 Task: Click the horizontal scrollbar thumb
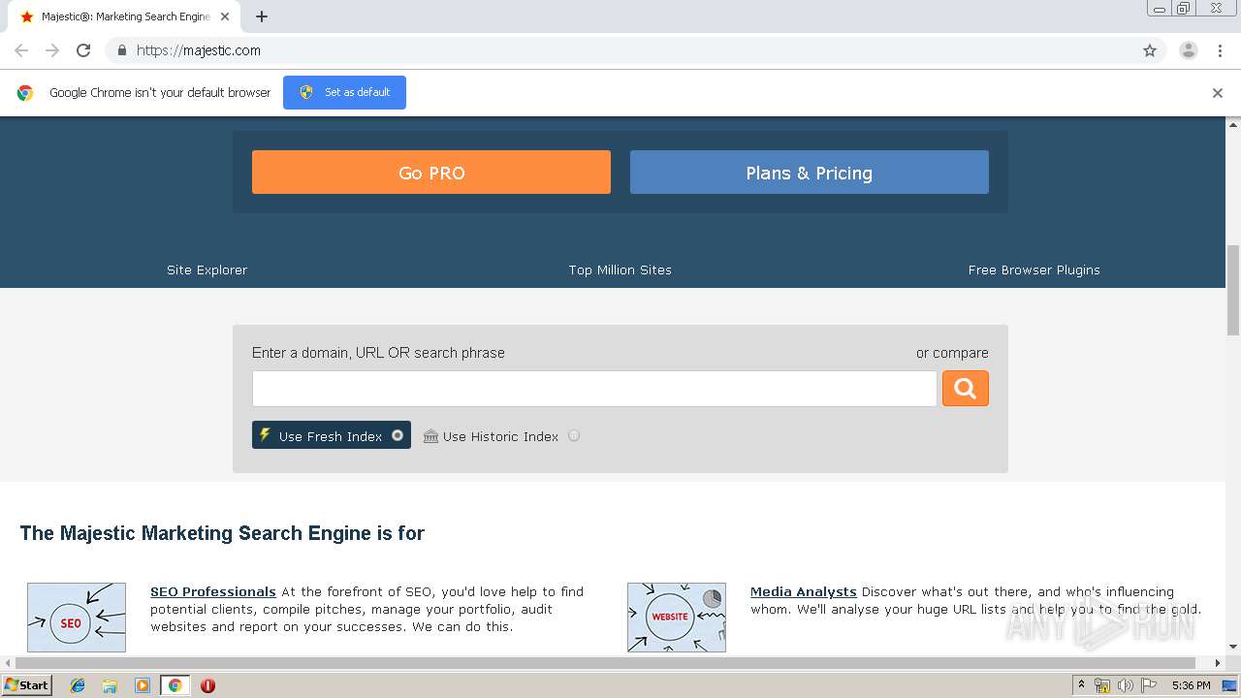point(605,663)
